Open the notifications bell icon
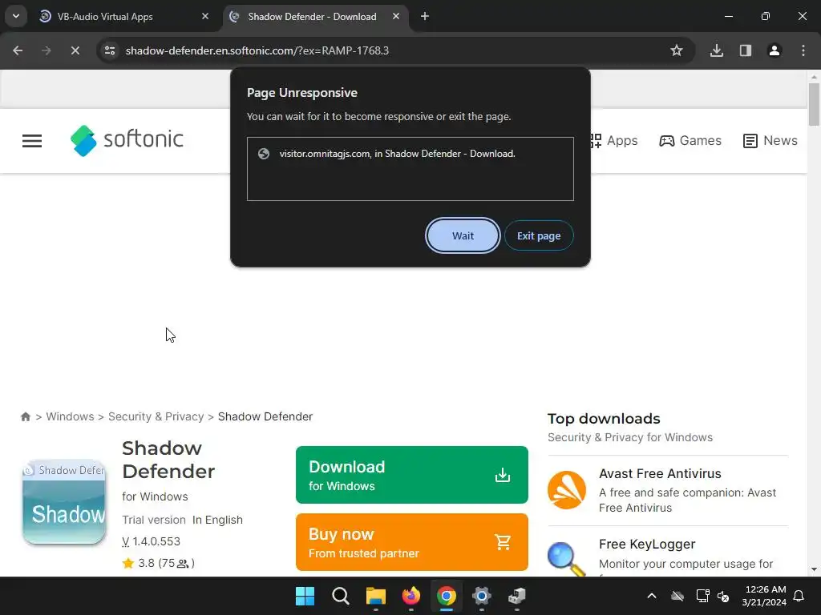Image resolution: width=821 pixels, height=615 pixels. click(x=799, y=596)
